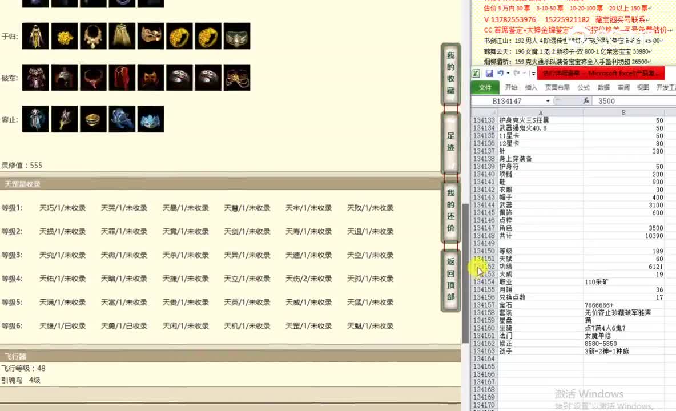Click the red cape icon in 破军 row

[x=122, y=78]
